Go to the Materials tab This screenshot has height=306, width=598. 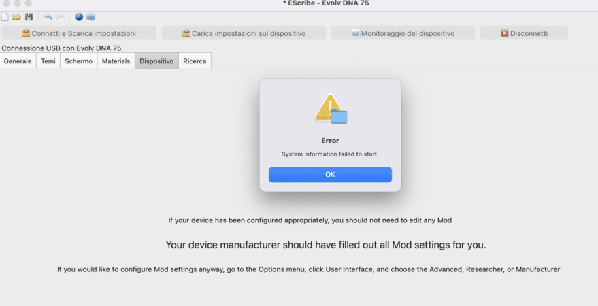(116, 61)
